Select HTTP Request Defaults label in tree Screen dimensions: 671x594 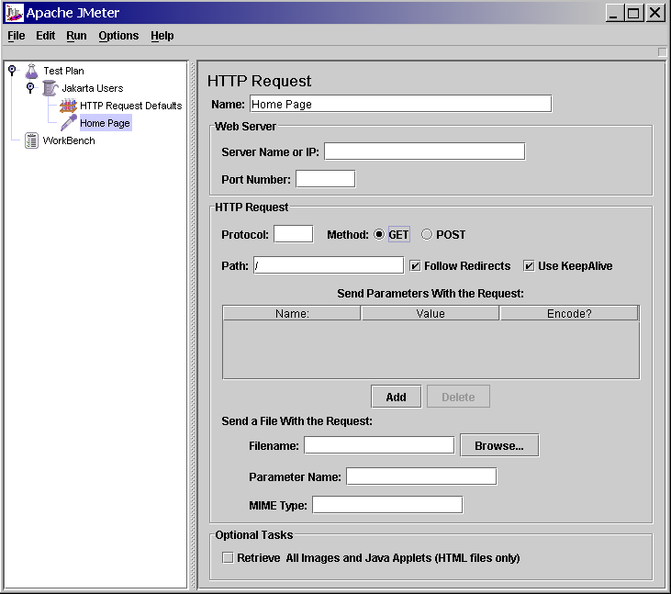tap(131, 106)
